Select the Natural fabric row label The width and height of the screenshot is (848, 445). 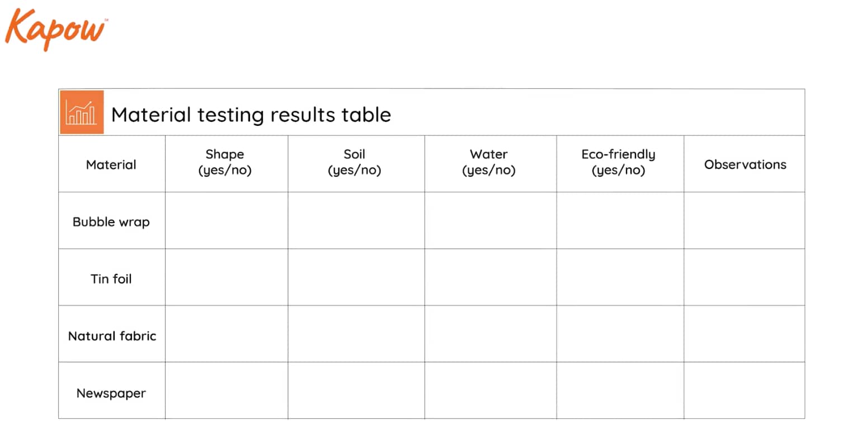click(112, 336)
